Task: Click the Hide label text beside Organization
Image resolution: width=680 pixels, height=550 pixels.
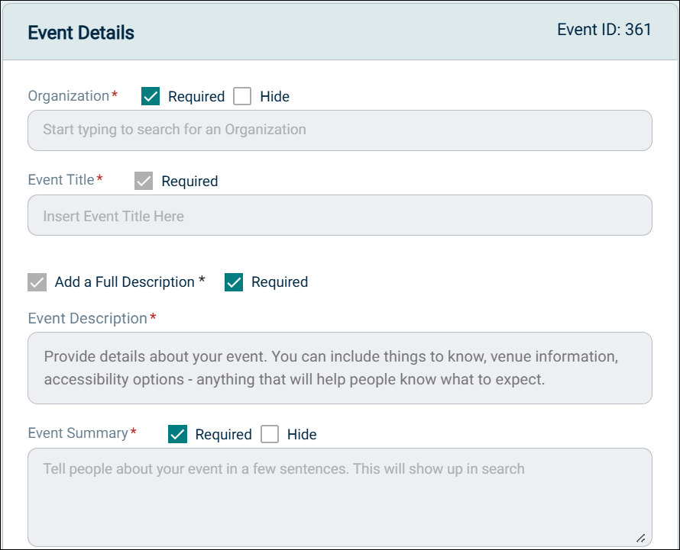Action: click(274, 97)
